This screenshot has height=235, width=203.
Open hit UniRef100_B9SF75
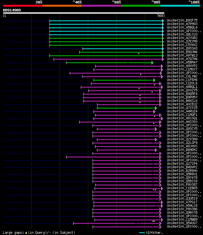[182, 20]
